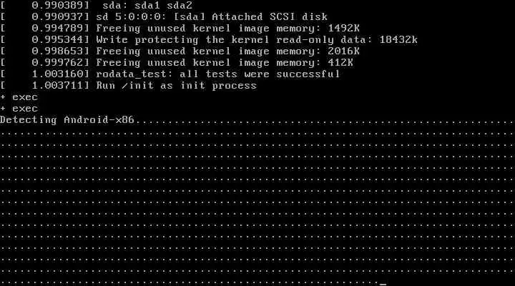Click the 'memory: 412K' text

click(315, 63)
